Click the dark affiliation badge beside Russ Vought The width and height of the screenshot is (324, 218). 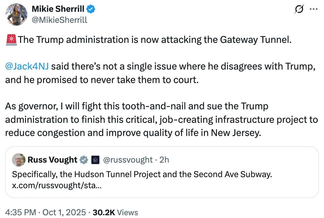pyautogui.click(x=95, y=160)
